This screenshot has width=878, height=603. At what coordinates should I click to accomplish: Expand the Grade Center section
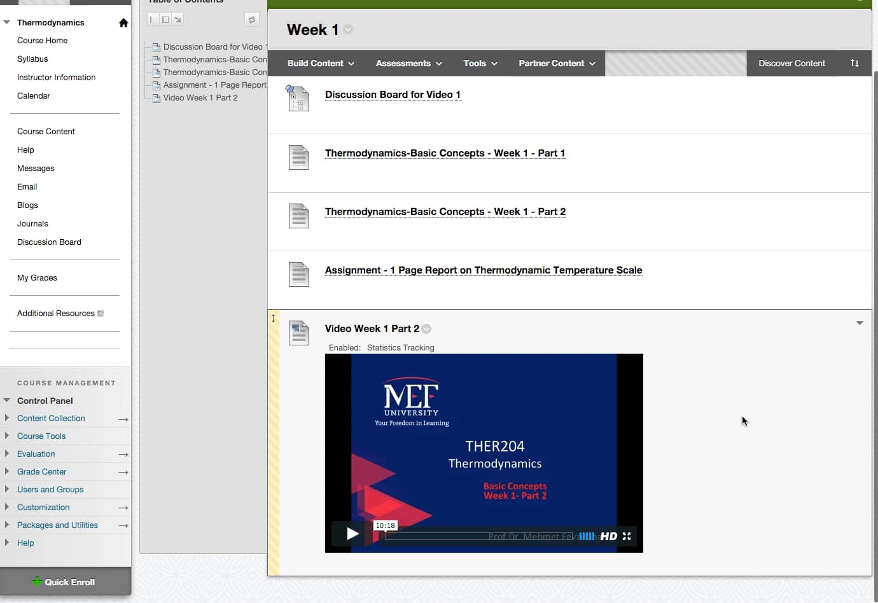coord(7,471)
